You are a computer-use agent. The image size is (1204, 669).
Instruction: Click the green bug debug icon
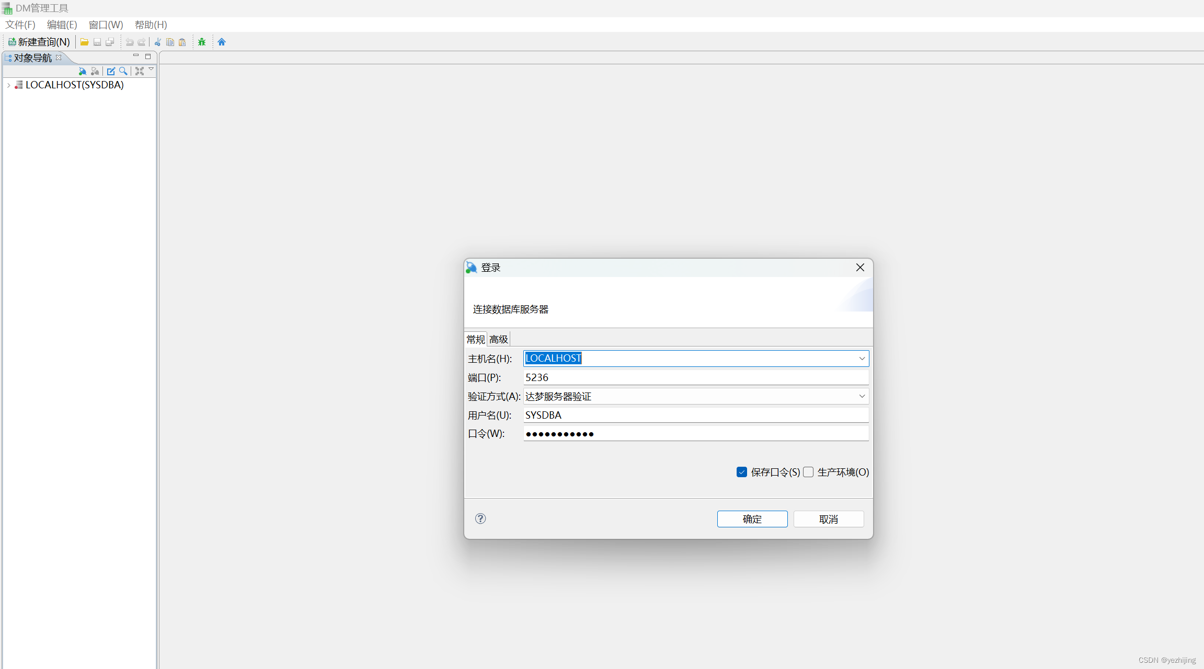tap(202, 42)
